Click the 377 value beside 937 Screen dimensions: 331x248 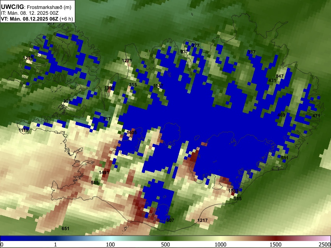point(195,45)
